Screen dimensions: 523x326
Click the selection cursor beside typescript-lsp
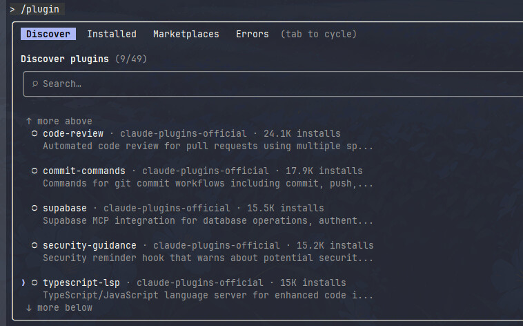point(23,282)
